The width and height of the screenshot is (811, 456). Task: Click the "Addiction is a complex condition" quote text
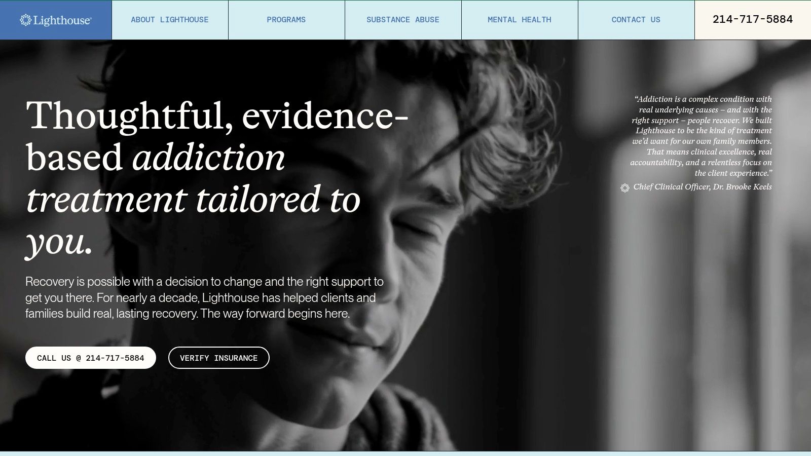702,136
